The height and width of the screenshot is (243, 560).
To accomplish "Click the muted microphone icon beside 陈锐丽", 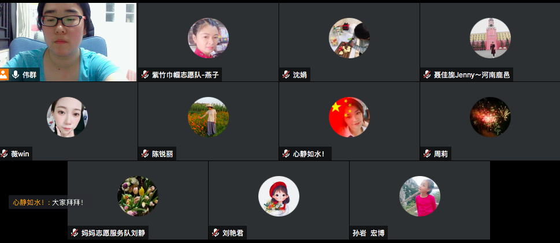I will pos(145,154).
